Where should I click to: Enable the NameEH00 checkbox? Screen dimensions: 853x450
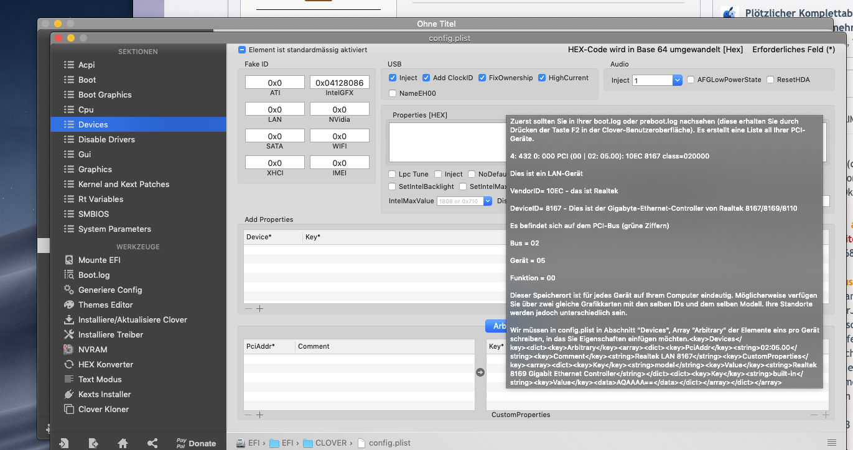393,93
